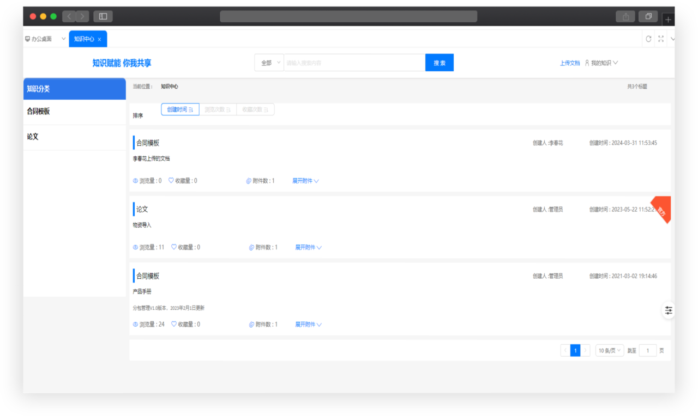Open the tab overview icon
Viewport: 698px width, 416px height.
648,16
